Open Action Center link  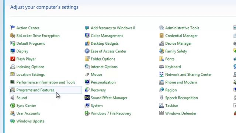click(28, 28)
